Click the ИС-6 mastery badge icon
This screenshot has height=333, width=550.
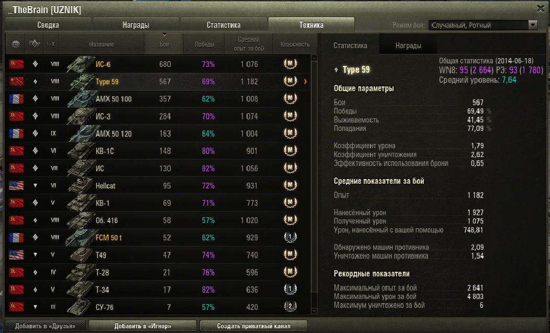[x=290, y=64]
